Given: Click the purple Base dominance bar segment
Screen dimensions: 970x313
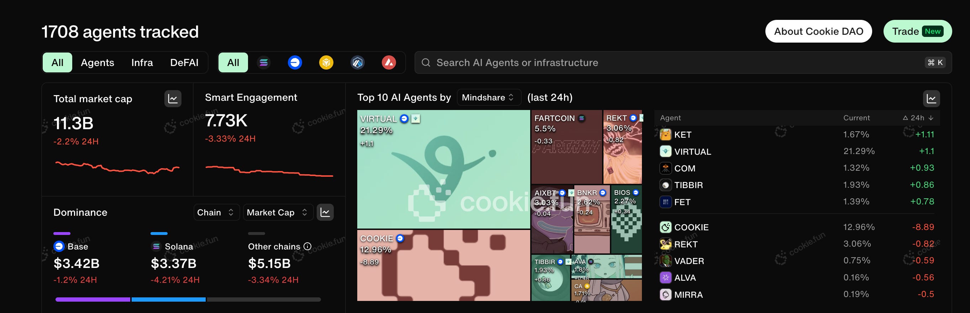Looking at the screenshot, I should click(93, 300).
